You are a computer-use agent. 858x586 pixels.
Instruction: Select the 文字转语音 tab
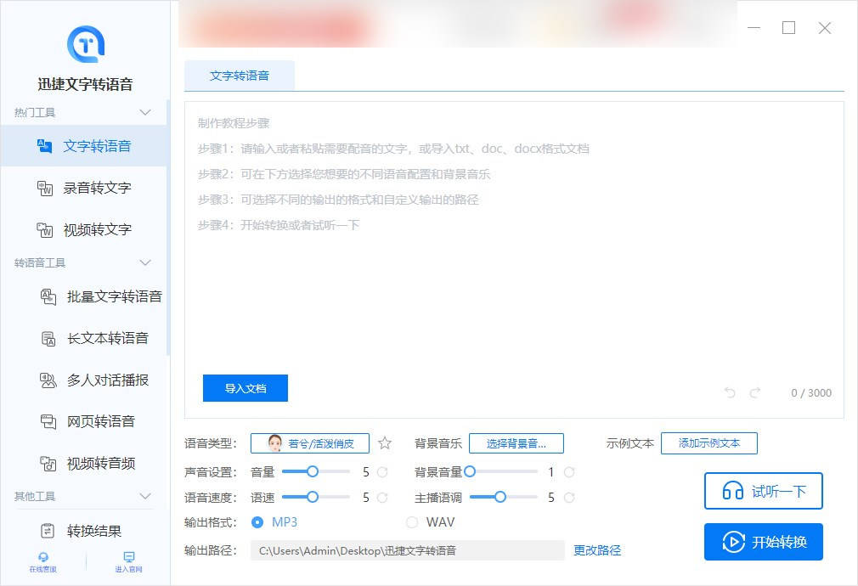pyautogui.click(x=239, y=76)
